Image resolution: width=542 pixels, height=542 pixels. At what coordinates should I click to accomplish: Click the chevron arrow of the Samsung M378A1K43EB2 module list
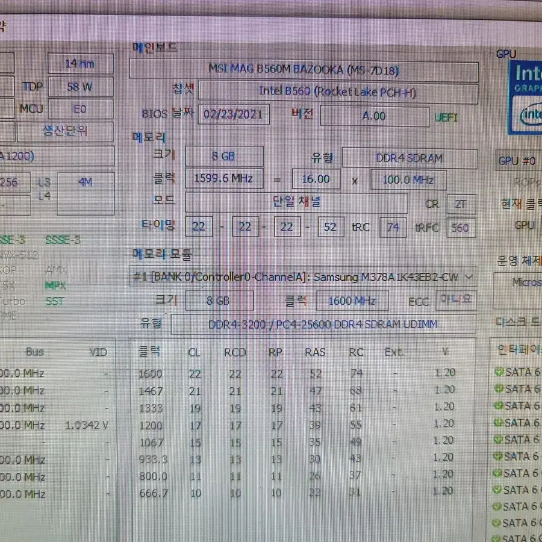click(x=469, y=277)
